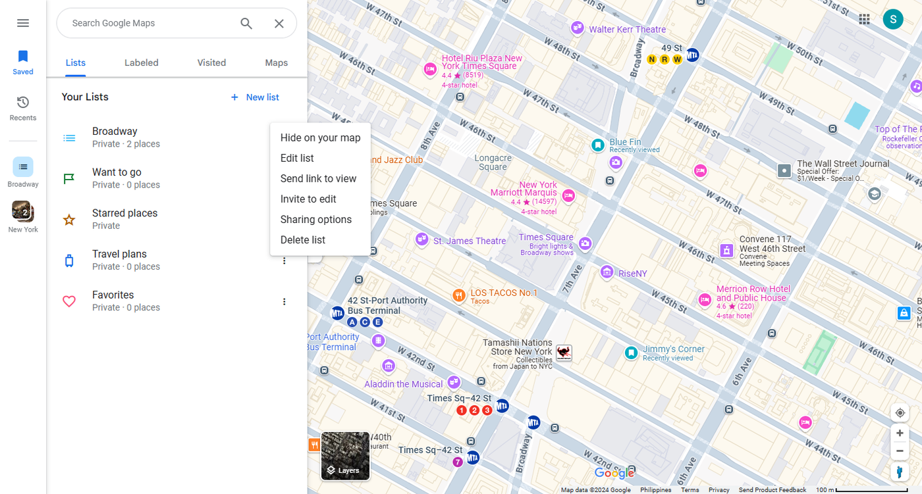922x494 pixels.
Task: Select the Hotel Riu Plaza hotel pin
Action: [x=431, y=69]
